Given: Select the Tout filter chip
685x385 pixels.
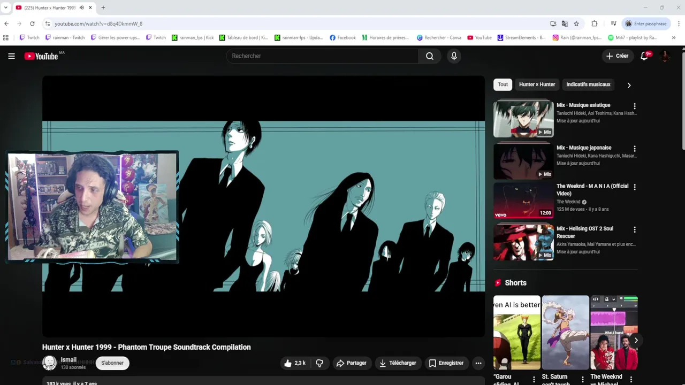Looking at the screenshot, I should click(x=503, y=84).
